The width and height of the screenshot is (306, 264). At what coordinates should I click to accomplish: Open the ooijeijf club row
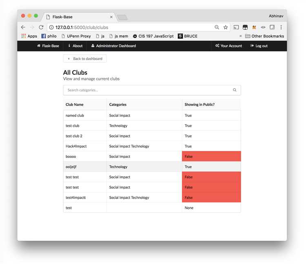pos(152,166)
